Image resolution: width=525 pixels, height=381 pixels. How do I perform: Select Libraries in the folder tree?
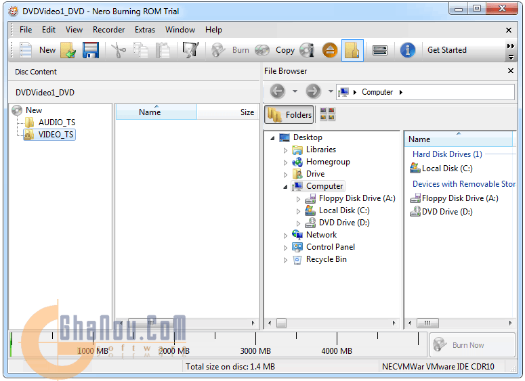(x=321, y=150)
